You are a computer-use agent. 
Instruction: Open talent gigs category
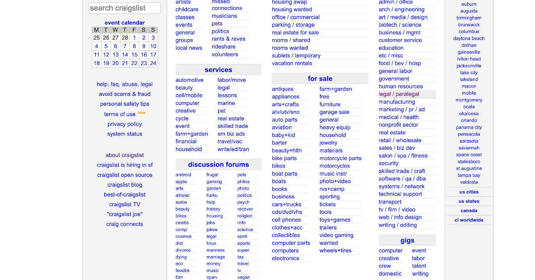[x=419, y=266]
